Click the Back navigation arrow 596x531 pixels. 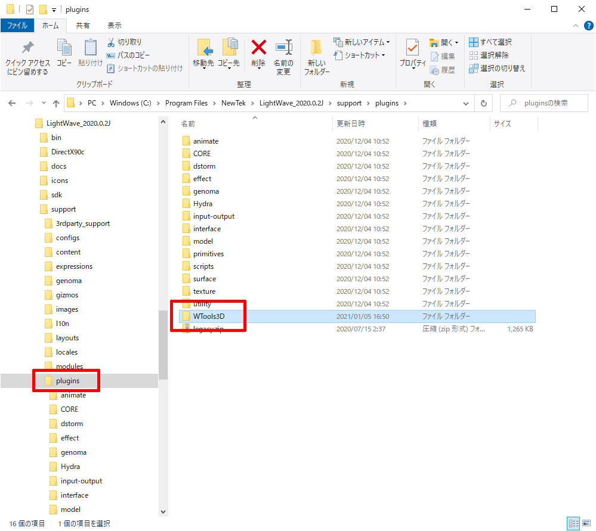(x=12, y=103)
